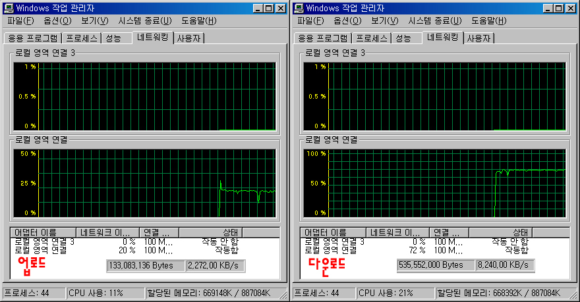Maximize the left Task Manager window

tap(269, 8)
